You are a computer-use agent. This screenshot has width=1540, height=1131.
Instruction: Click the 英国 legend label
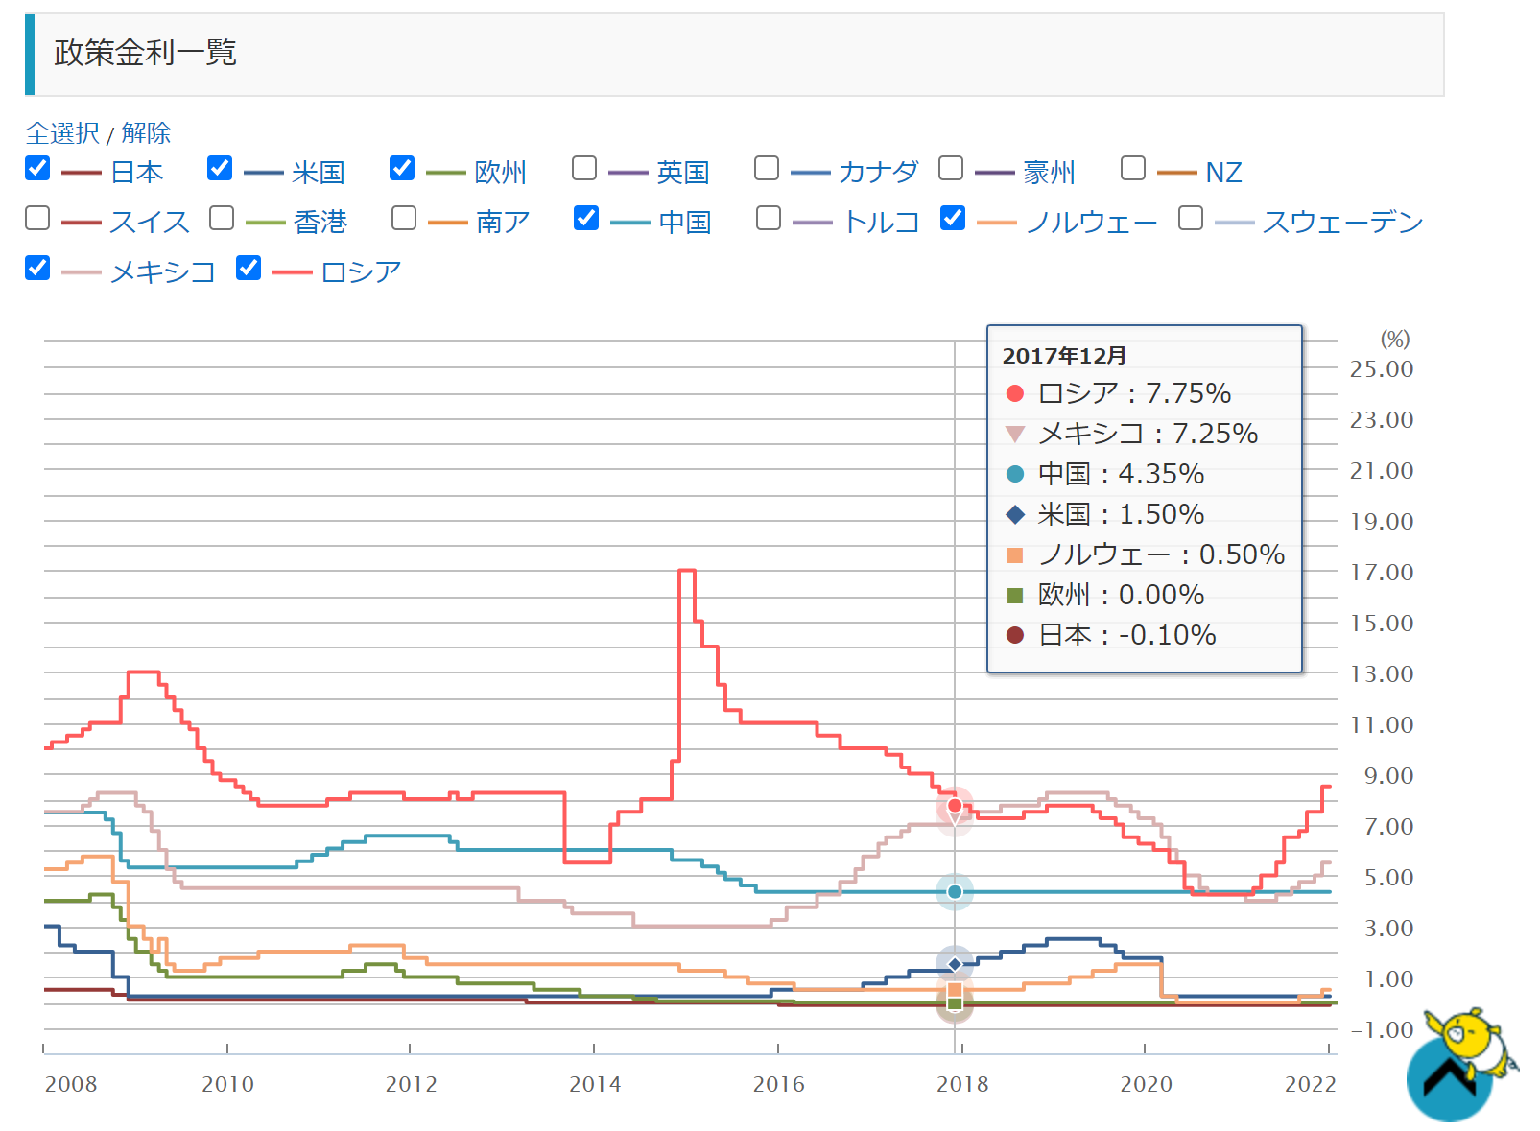pos(683,173)
